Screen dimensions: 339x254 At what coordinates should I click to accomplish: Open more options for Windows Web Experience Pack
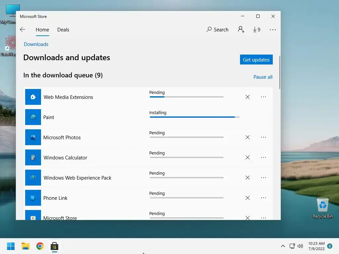pyautogui.click(x=263, y=178)
